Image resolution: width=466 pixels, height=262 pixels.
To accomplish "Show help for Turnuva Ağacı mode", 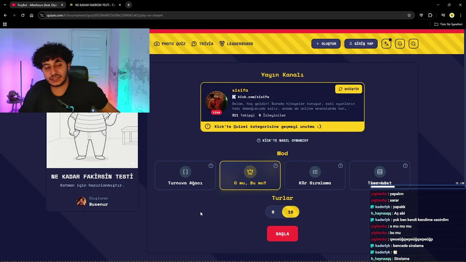I will coord(211,166).
